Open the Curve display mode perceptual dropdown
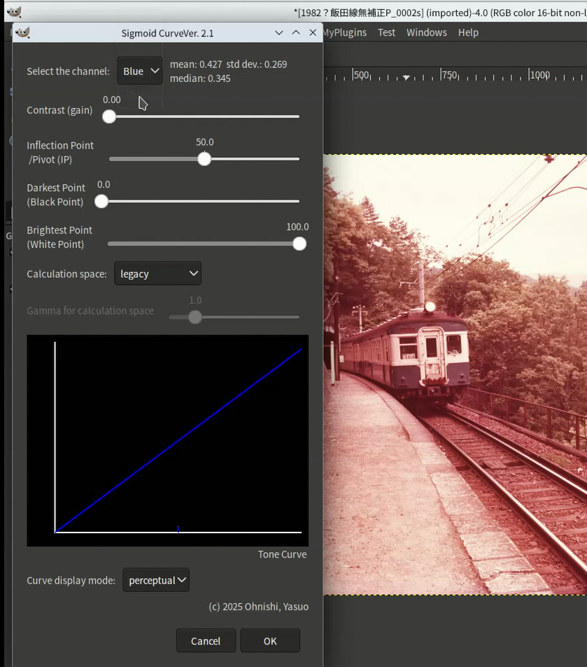Screen dimensions: 587x667 [x=155, y=580]
